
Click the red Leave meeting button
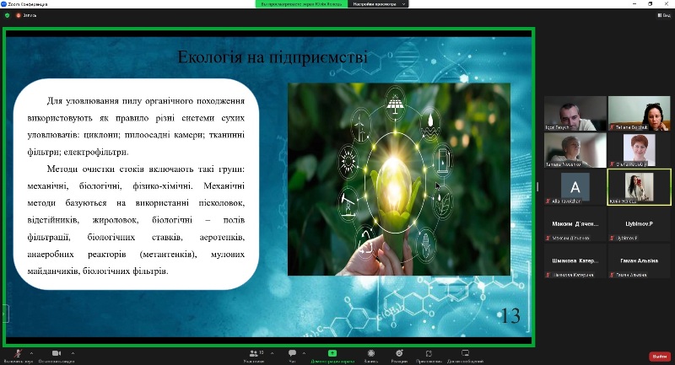[x=660, y=357]
